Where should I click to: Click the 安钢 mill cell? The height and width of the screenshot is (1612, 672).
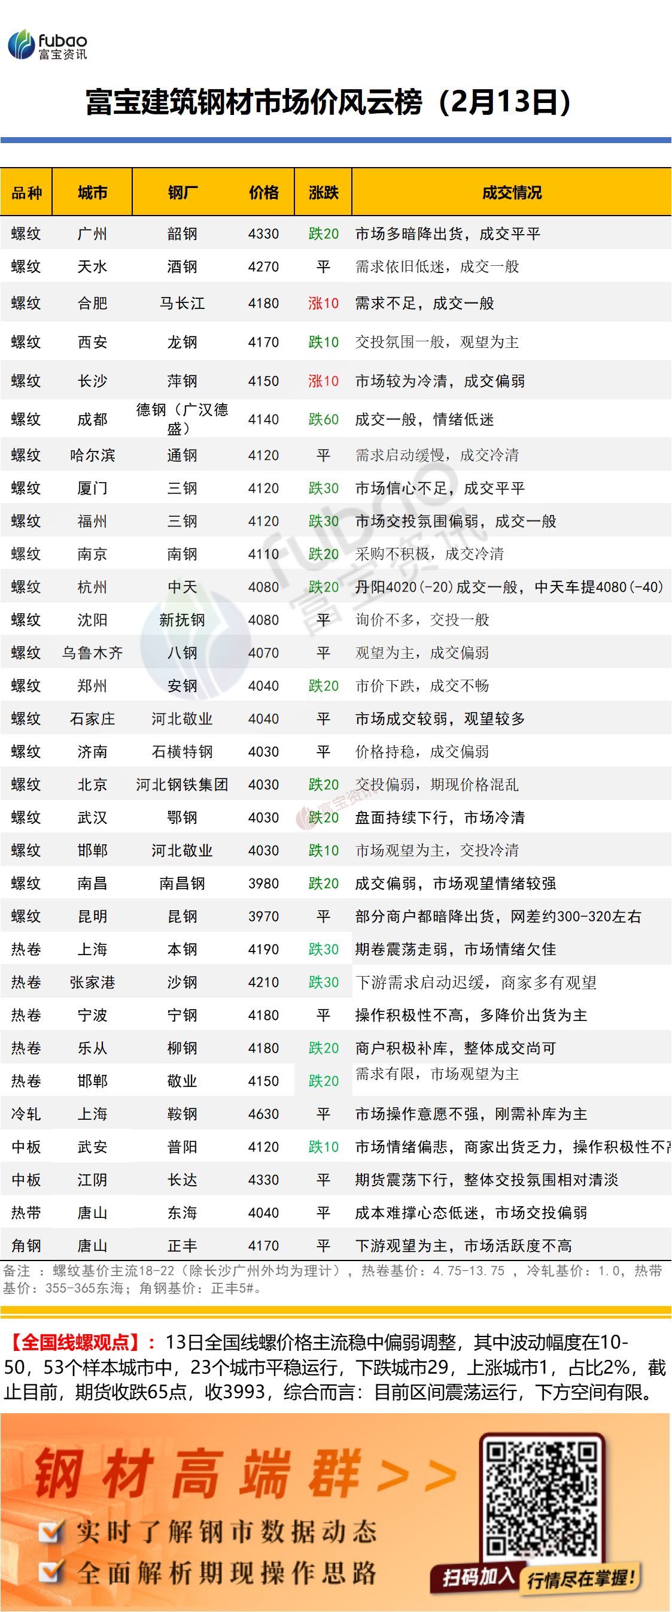183,686
